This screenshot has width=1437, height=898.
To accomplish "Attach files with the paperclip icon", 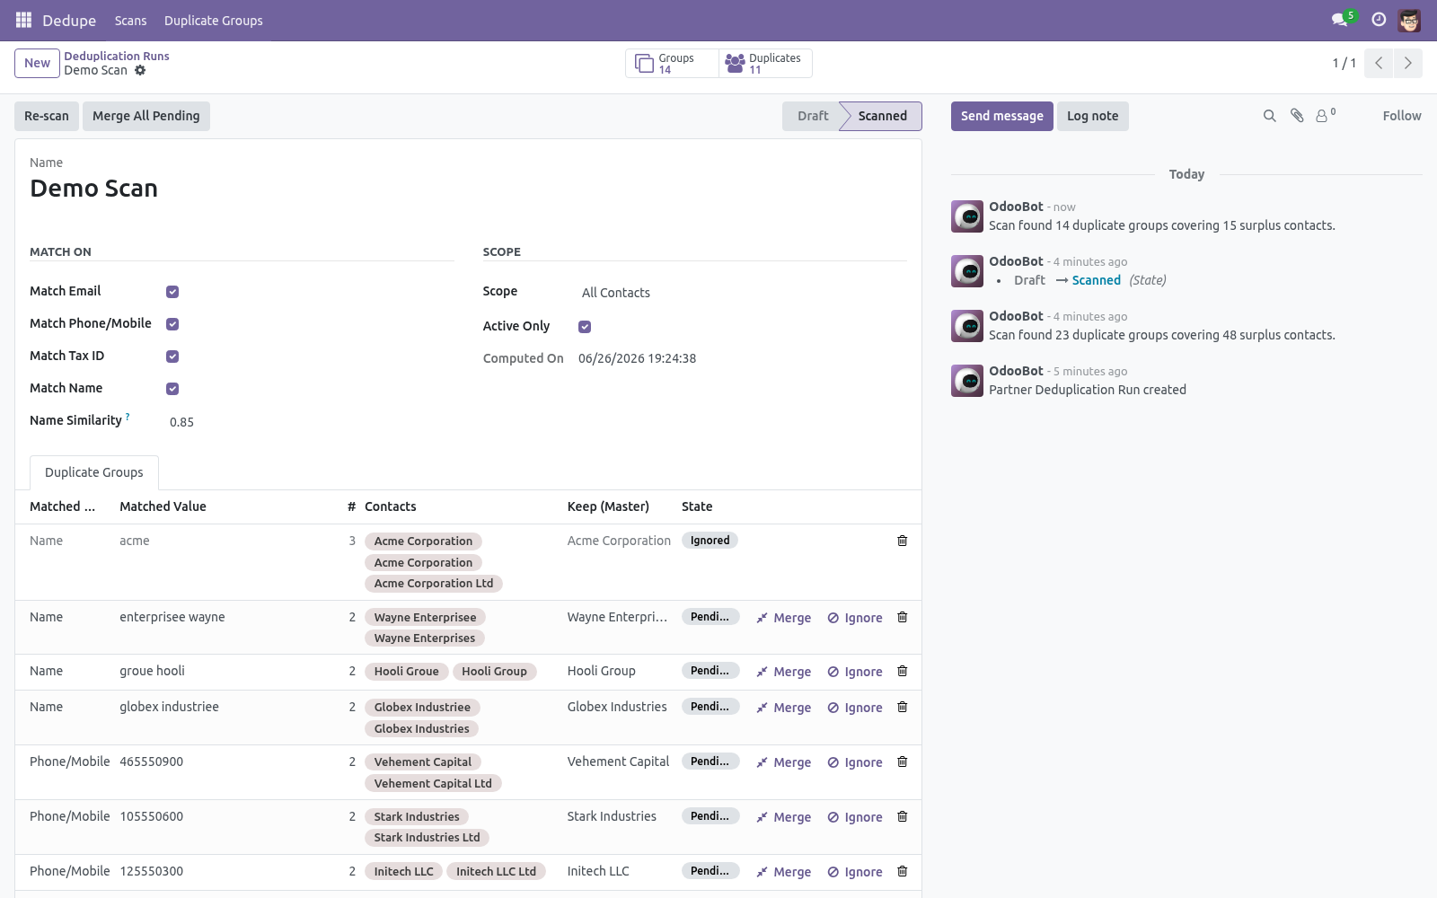I will coord(1297,116).
